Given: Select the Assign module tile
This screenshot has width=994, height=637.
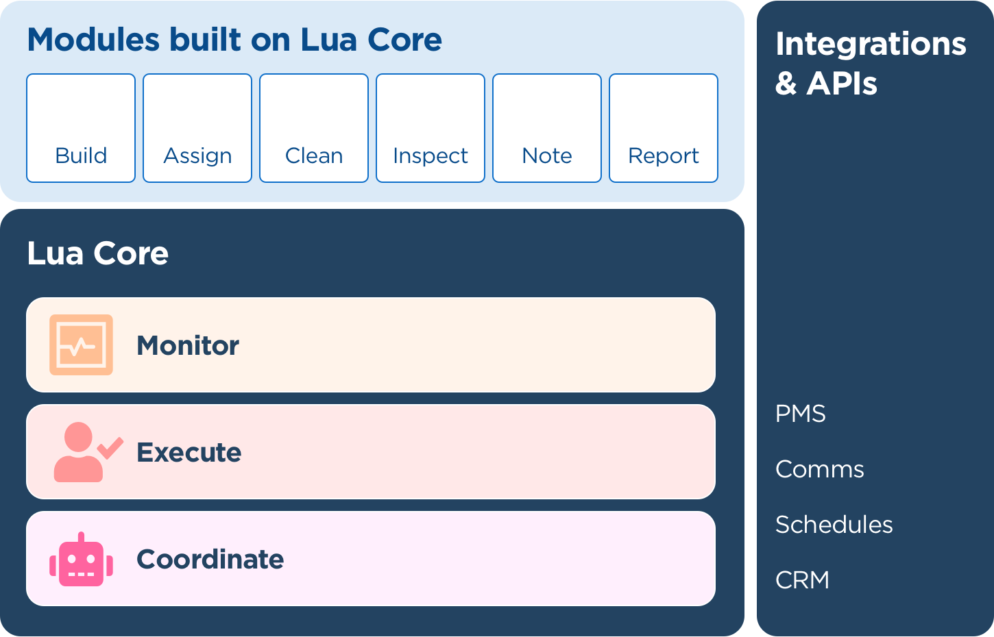Looking at the screenshot, I should pyautogui.click(x=197, y=128).
